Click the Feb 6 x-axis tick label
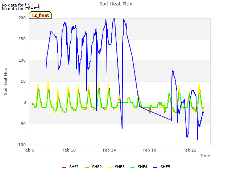 [29, 150]
